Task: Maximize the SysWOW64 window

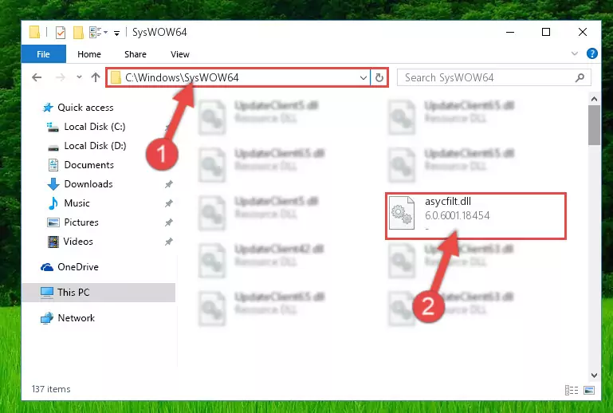Action: (x=546, y=32)
